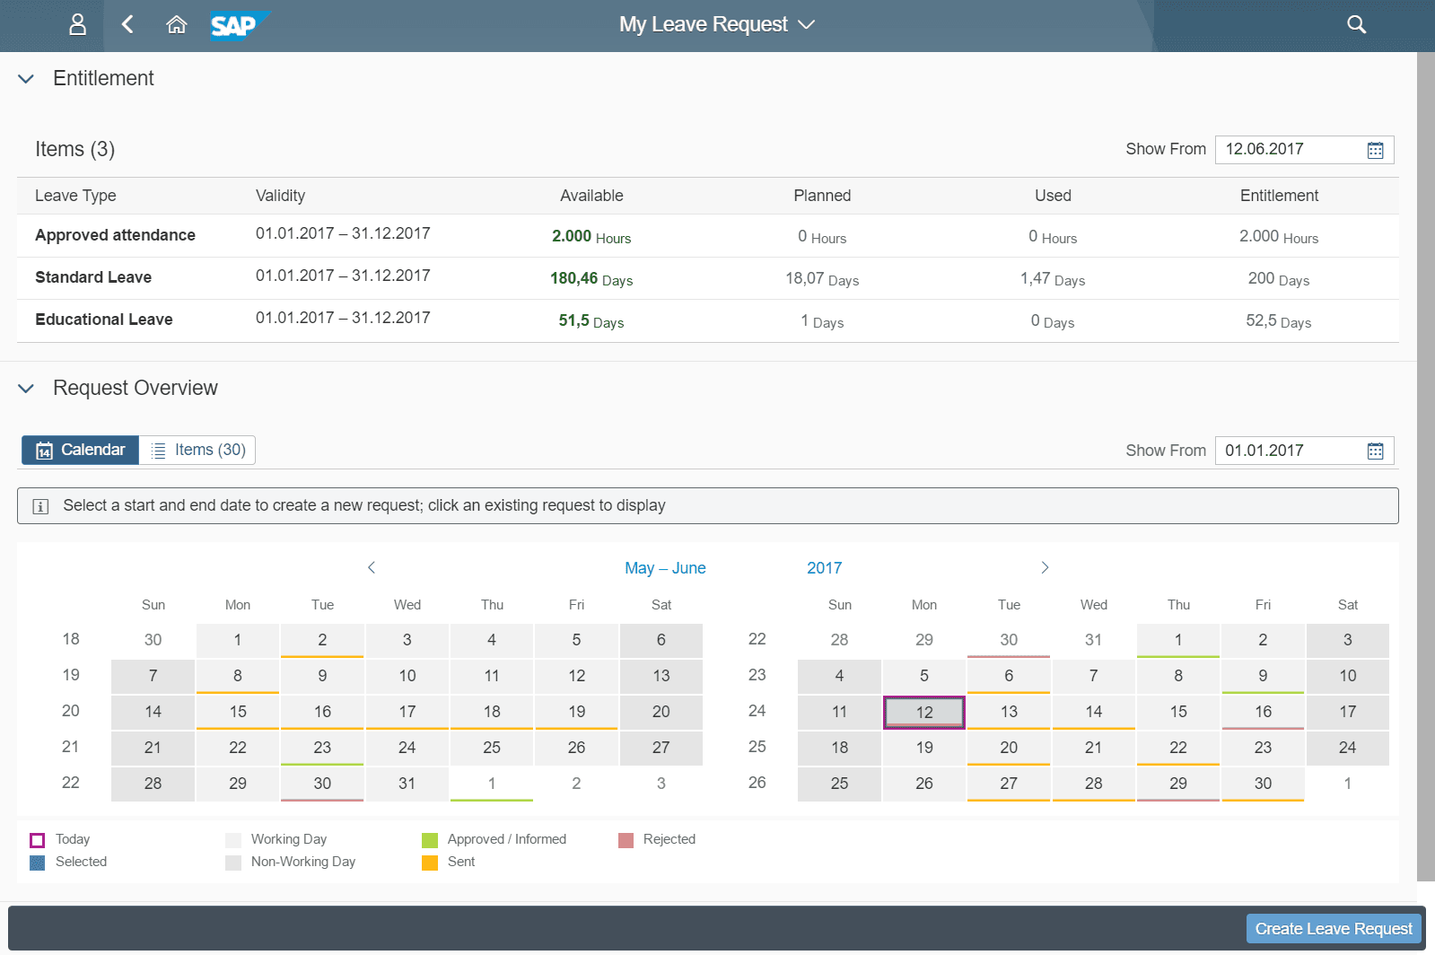Viewport: 1435px width, 955px height.
Task: Select June 14 in the calendar
Action: point(1093,712)
